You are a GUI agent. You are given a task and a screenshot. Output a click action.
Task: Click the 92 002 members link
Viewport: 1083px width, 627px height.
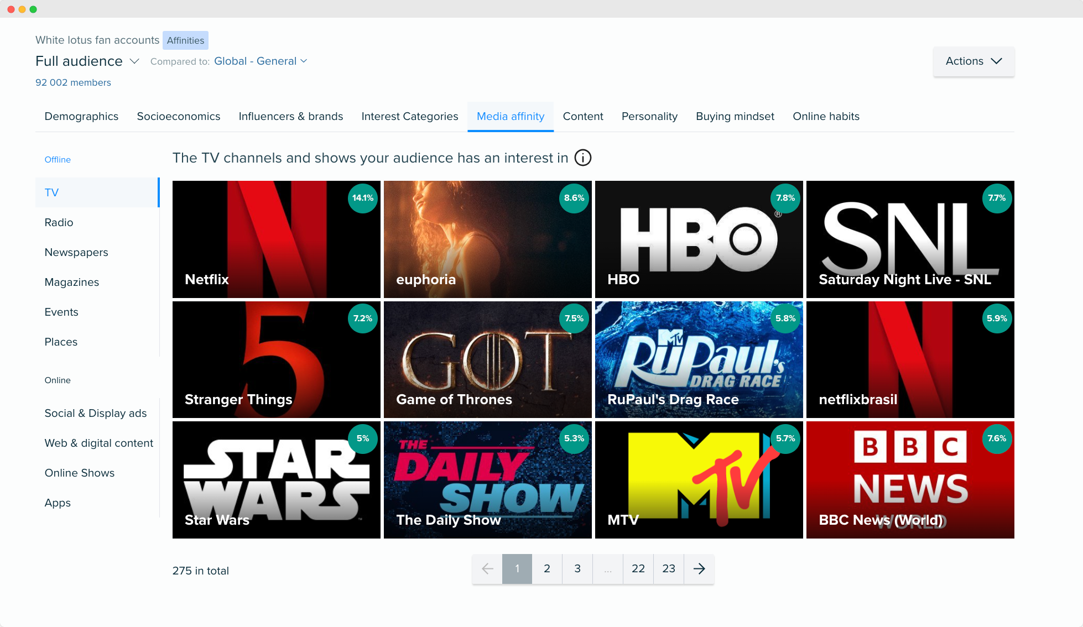click(73, 82)
